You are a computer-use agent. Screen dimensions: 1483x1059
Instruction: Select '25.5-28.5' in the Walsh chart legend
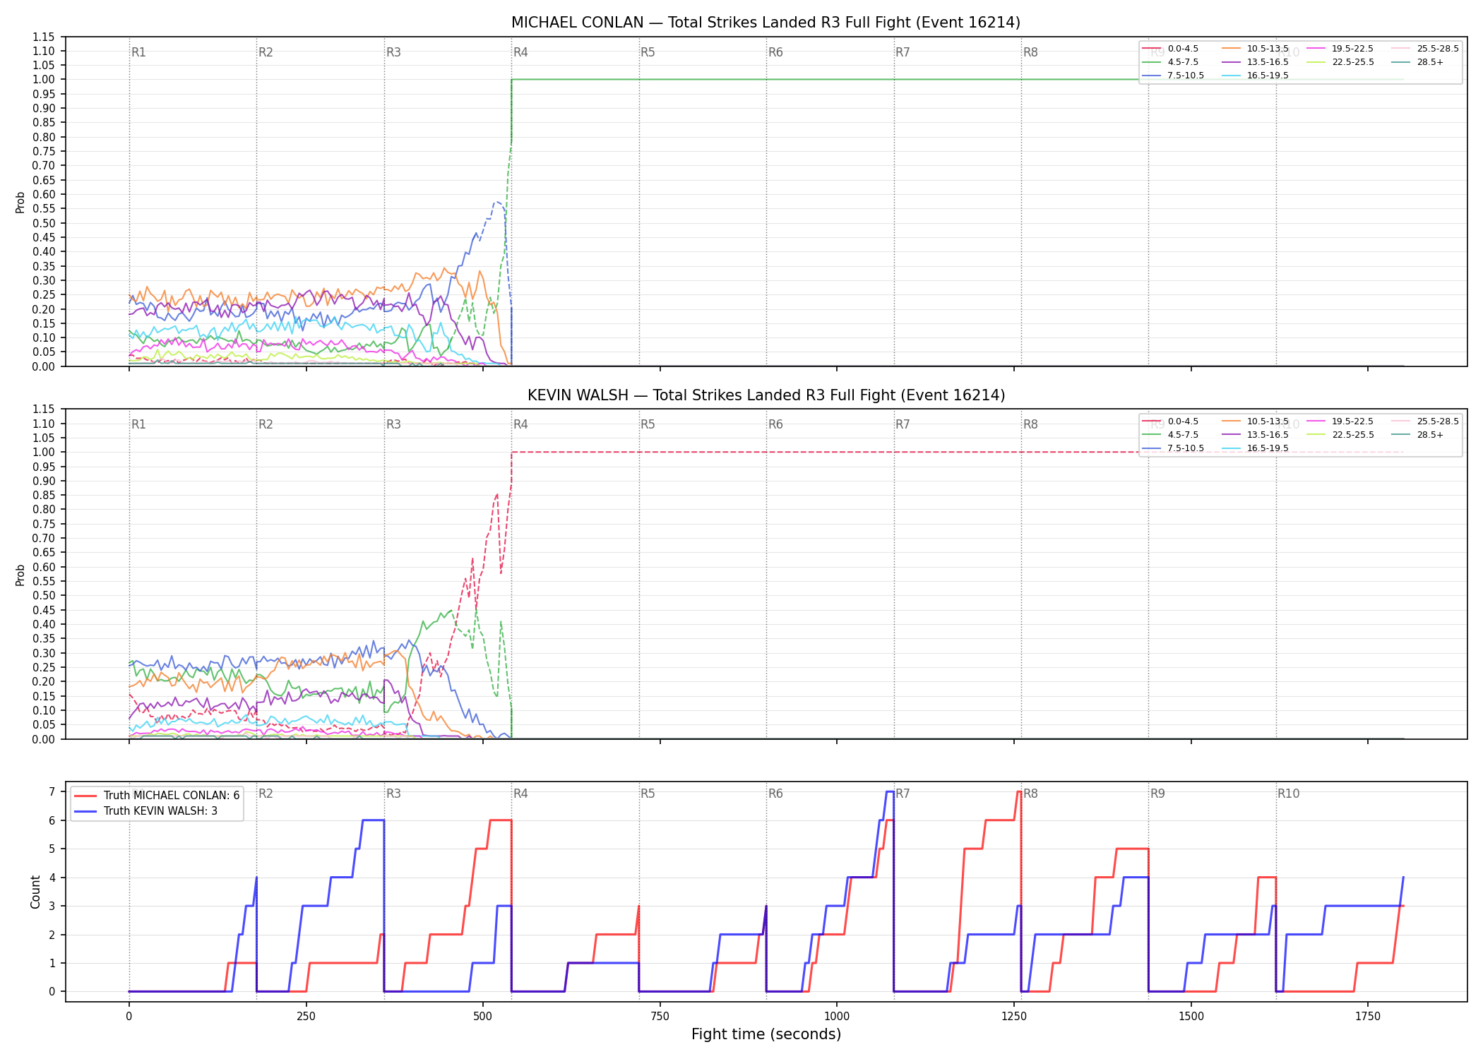[1438, 421]
